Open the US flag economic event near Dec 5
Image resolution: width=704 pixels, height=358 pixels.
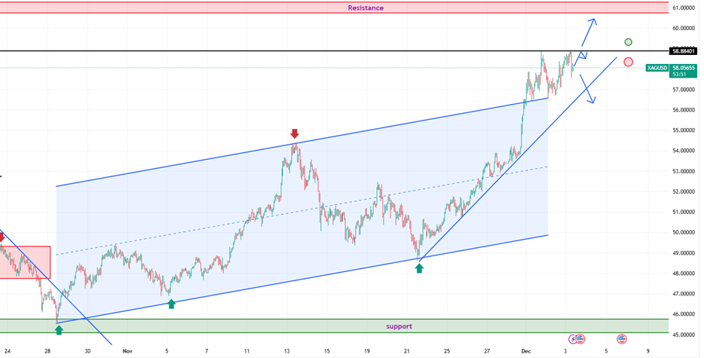[622, 339]
